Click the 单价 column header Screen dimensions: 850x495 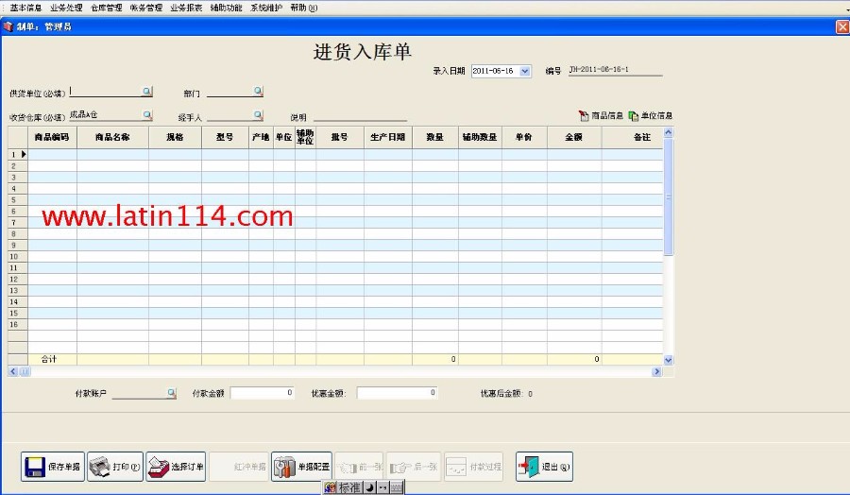click(524, 137)
